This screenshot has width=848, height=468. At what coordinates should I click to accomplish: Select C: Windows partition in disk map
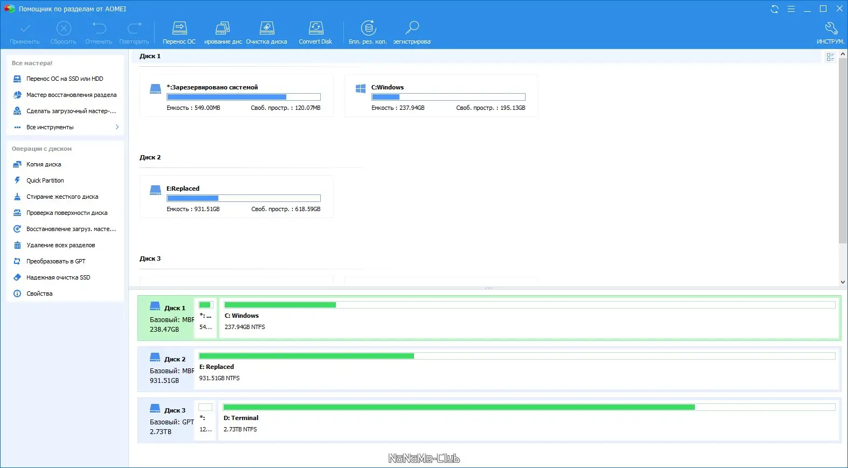[x=529, y=318]
